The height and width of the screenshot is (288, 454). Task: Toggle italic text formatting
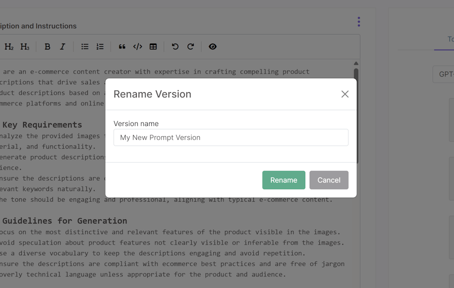click(x=63, y=46)
